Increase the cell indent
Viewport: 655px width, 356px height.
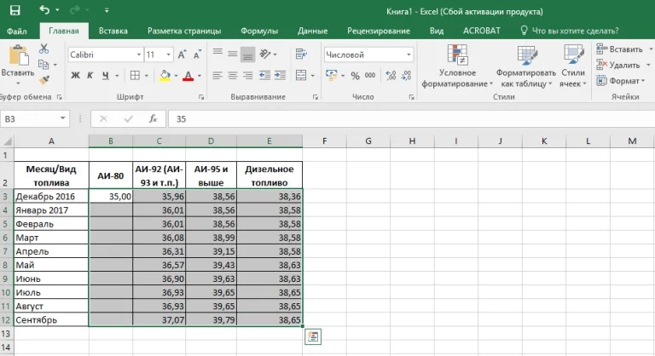point(280,76)
